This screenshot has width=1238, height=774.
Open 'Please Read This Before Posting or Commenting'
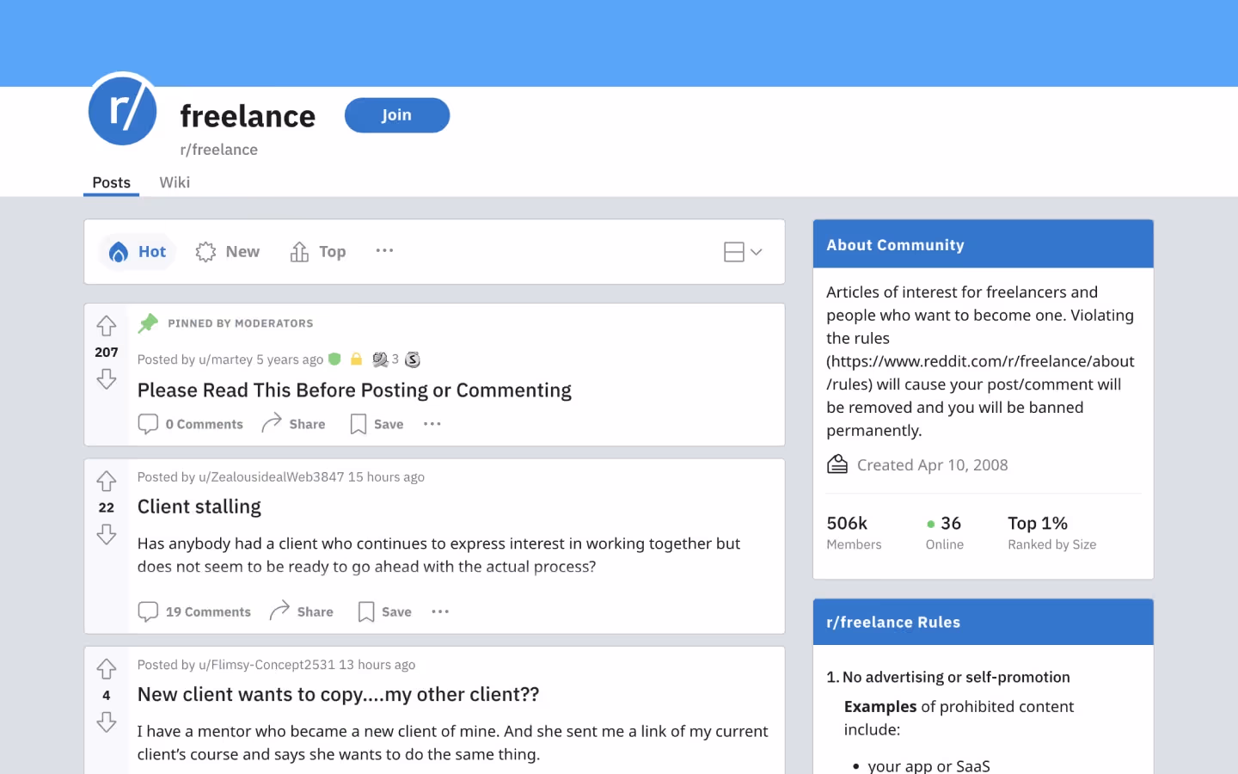click(354, 390)
